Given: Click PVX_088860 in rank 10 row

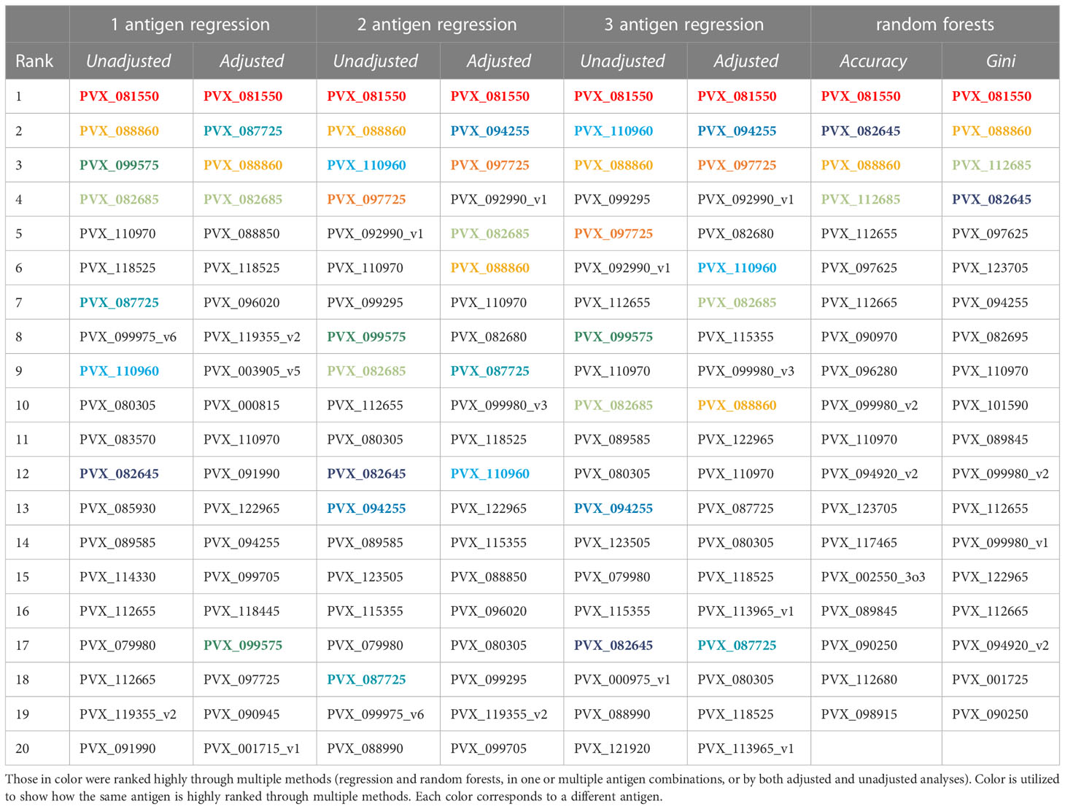Looking at the screenshot, I should [x=737, y=406].
